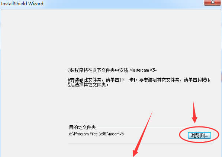This screenshot has height=157, width=222.
Task: Click the red arrow pointing at Browse button
Action: point(194,112)
